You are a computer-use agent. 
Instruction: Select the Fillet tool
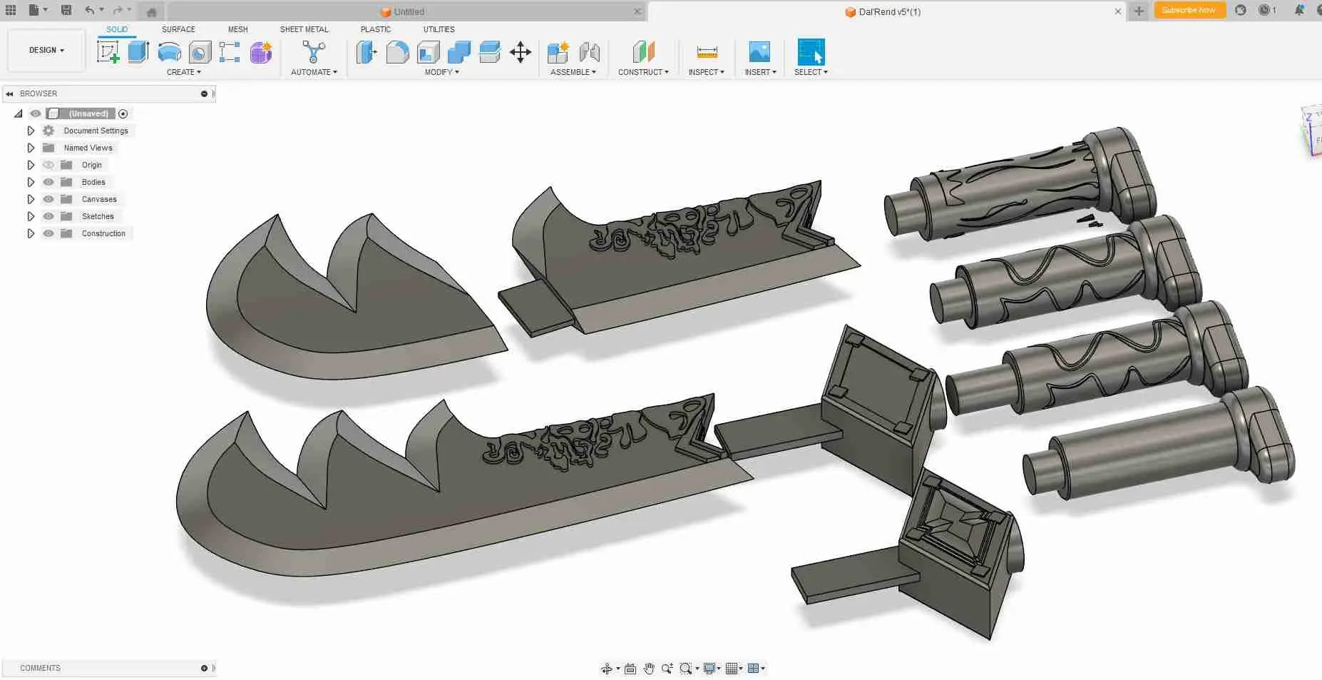coord(397,52)
